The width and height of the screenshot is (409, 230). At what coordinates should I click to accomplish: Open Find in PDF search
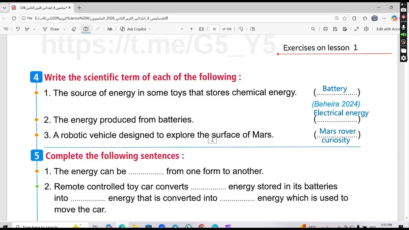tap(313, 29)
